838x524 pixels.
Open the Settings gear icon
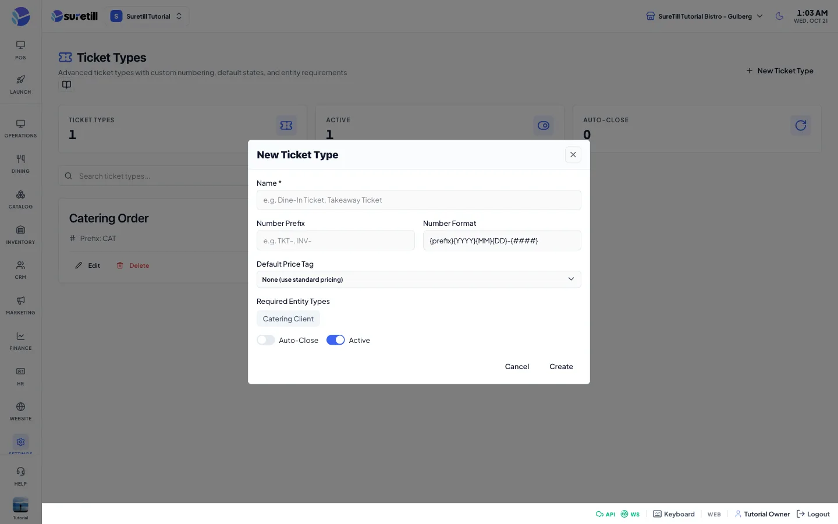(20, 442)
